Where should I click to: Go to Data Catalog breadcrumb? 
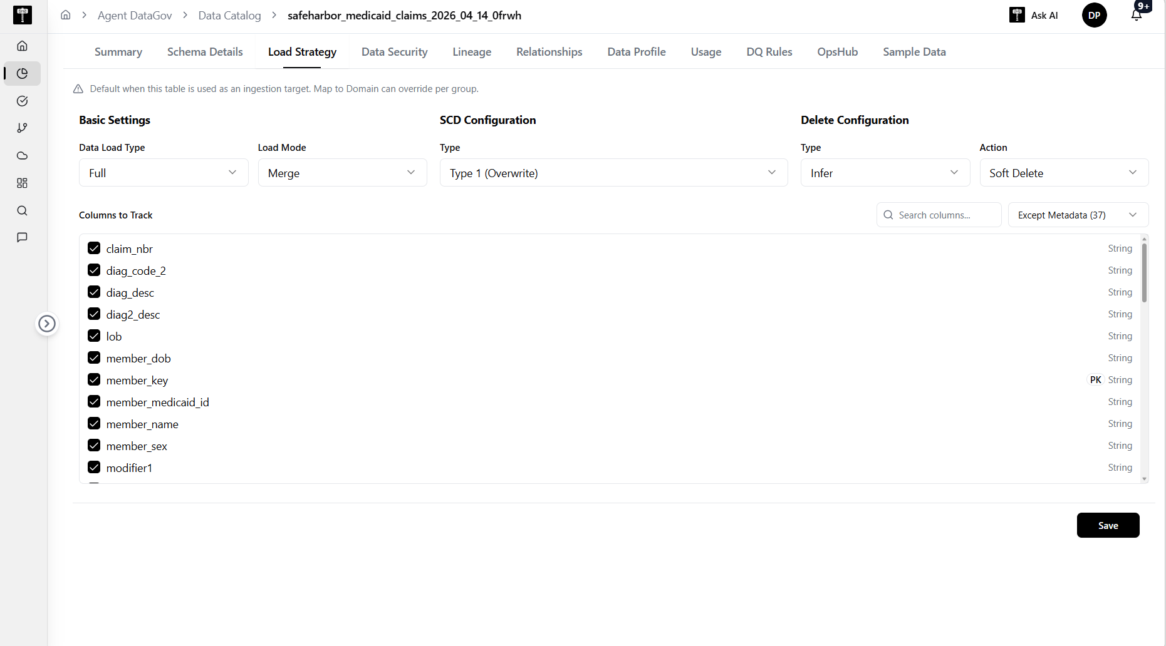click(229, 15)
